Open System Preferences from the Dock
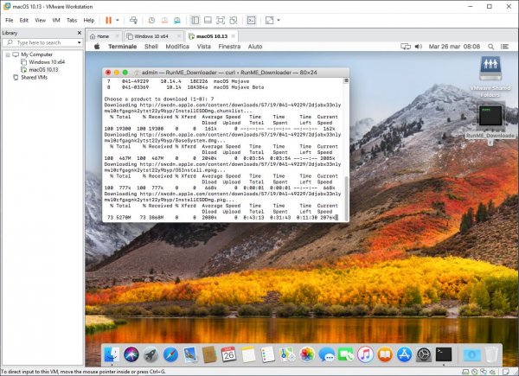The image size is (519, 376). [424, 354]
